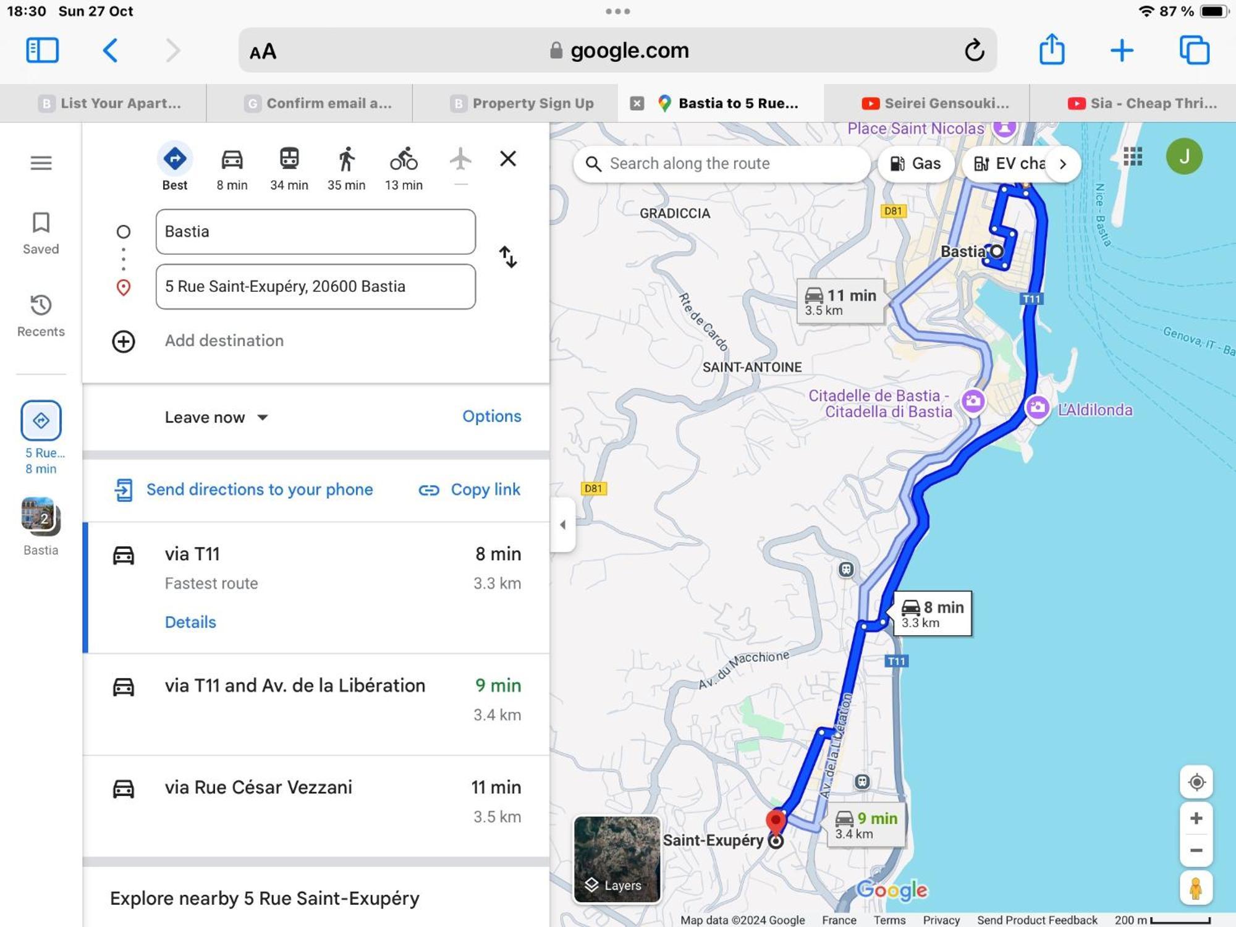Search along the route field
The width and height of the screenshot is (1236, 927).
[722, 164]
